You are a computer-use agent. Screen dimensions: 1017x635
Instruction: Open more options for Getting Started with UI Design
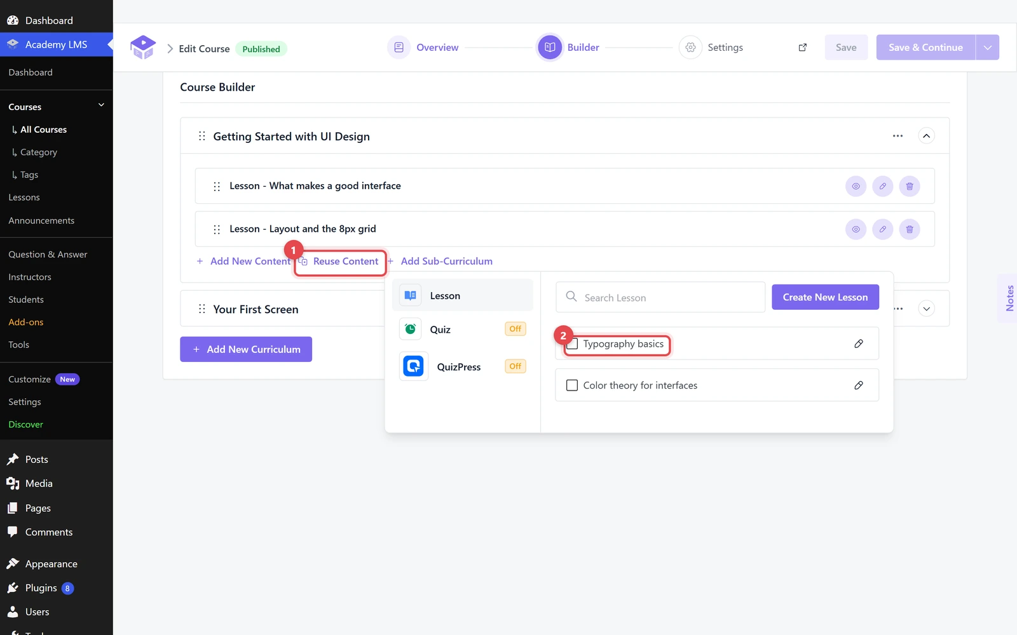(898, 136)
